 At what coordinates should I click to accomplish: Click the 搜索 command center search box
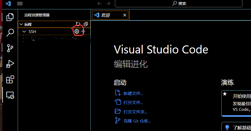click(179, 4)
